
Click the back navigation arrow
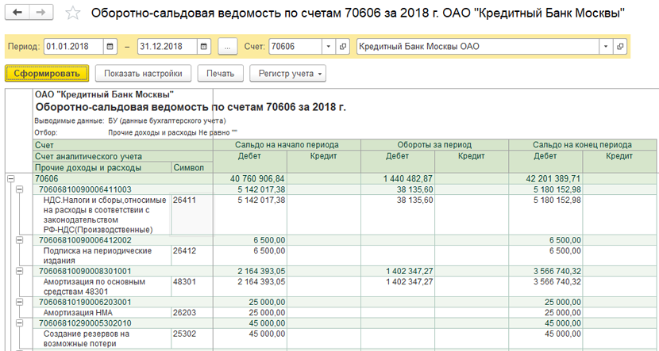[x=17, y=13]
